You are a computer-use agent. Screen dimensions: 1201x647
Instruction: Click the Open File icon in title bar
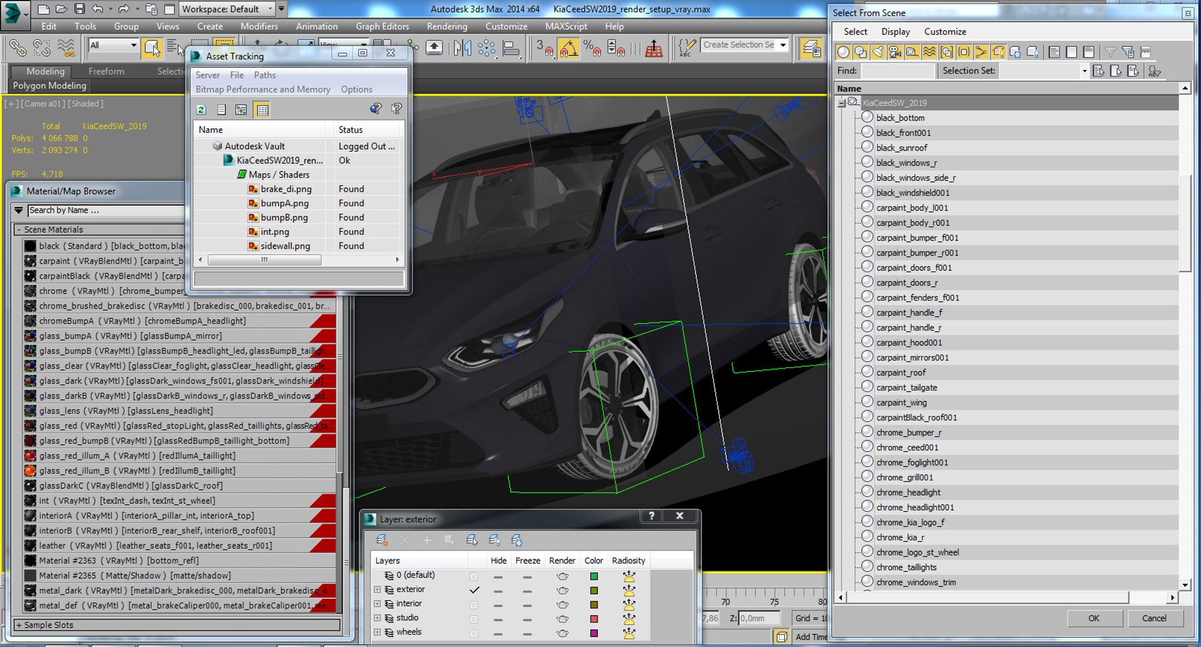point(61,9)
